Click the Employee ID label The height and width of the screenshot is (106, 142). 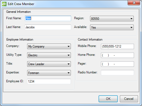pos(15,81)
